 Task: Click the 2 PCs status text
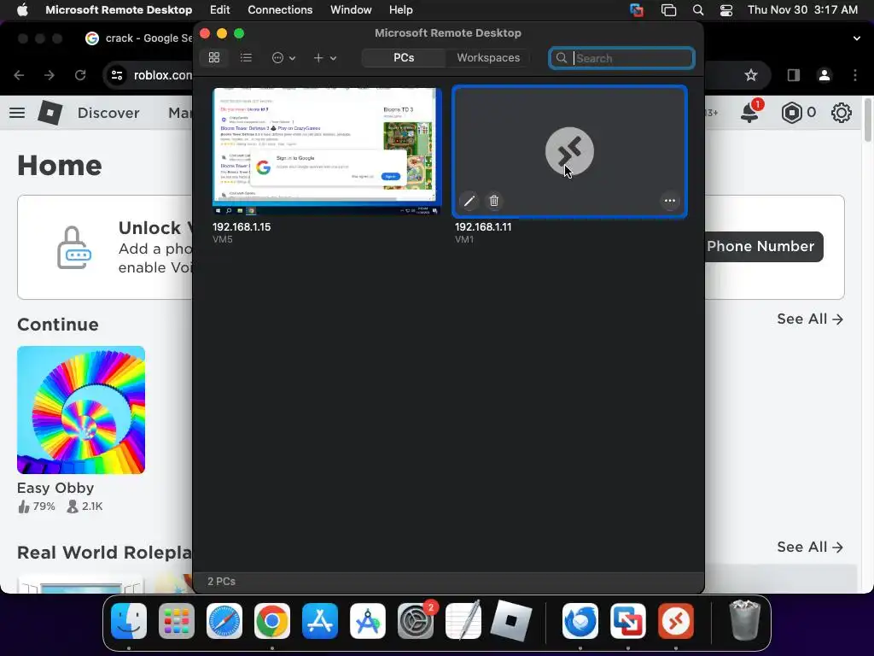pyautogui.click(x=221, y=581)
